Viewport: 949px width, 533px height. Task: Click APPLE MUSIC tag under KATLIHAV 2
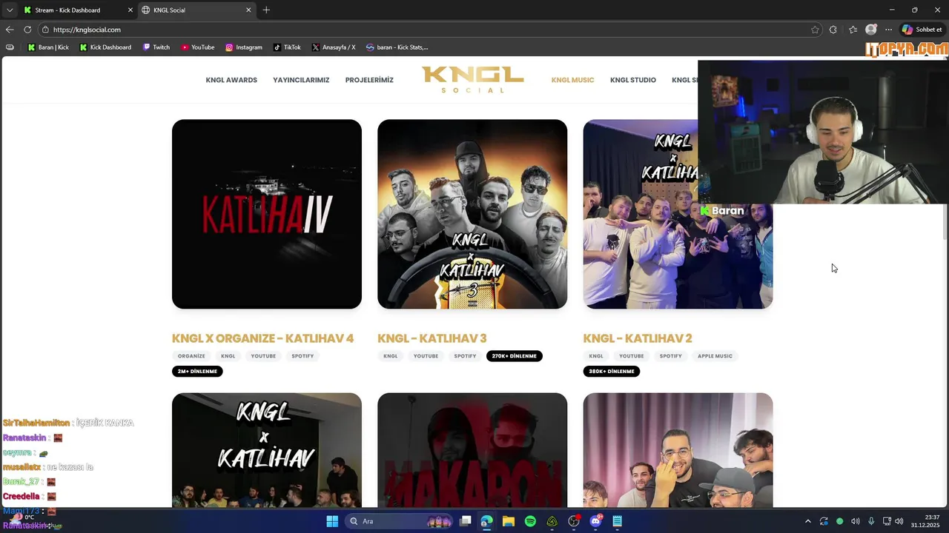pyautogui.click(x=715, y=356)
